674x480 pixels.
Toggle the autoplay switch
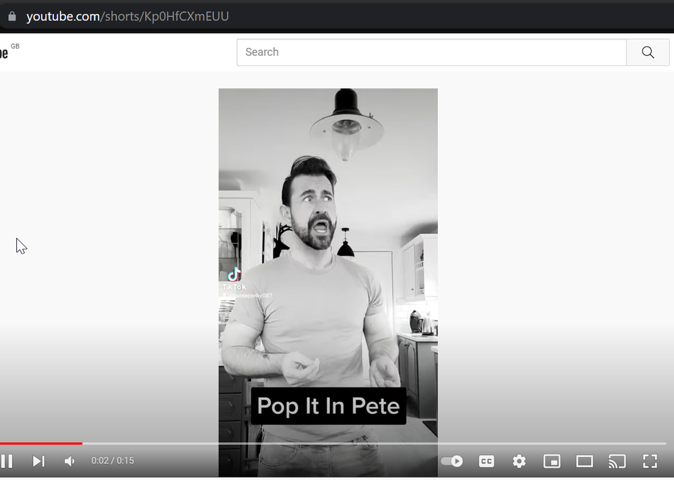click(452, 461)
